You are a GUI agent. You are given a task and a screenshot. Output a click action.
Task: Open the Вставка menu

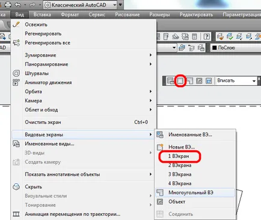(x=42, y=14)
